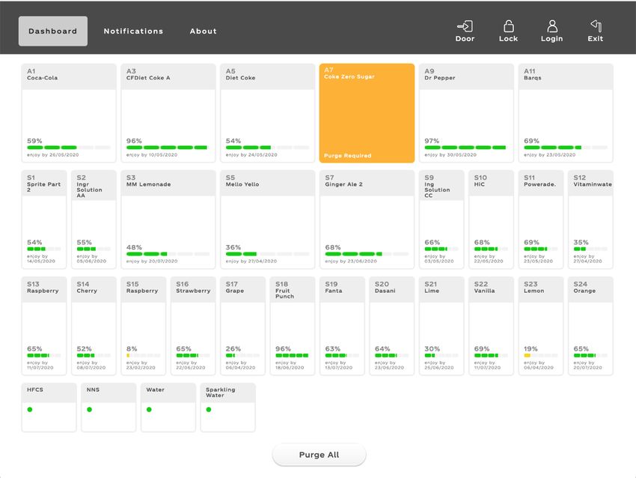Select the S3 MM Lemonade card
Viewport: 636px width, 478px height.
point(168,220)
